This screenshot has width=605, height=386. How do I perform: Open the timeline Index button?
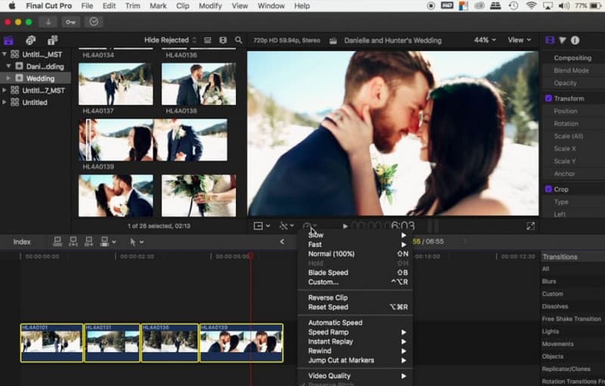pos(22,242)
